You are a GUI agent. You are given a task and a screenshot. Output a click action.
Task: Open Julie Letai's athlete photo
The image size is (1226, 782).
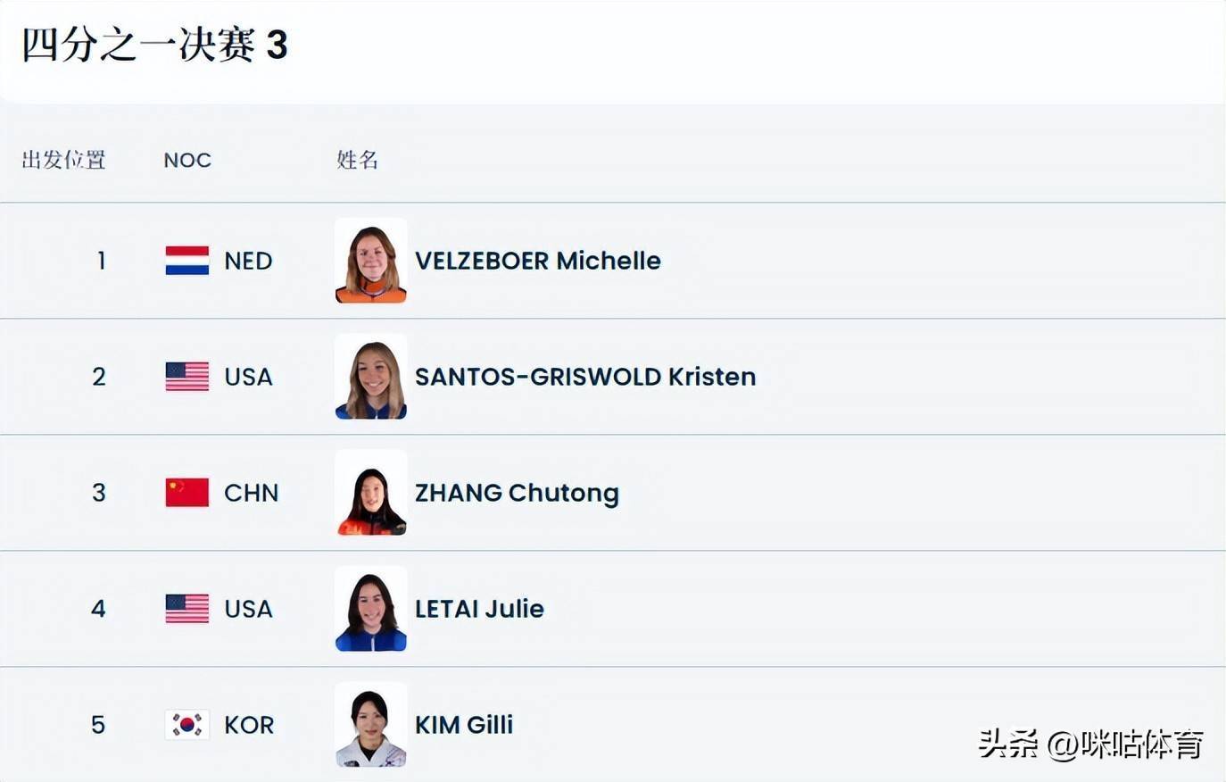pyautogui.click(x=371, y=609)
